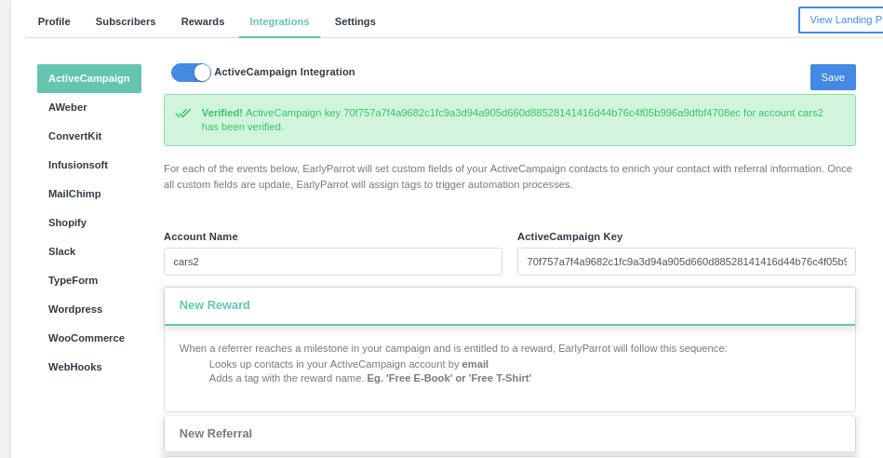Click 'Looks up contacts' sequence line
The width and height of the screenshot is (883, 458).
[x=349, y=364]
